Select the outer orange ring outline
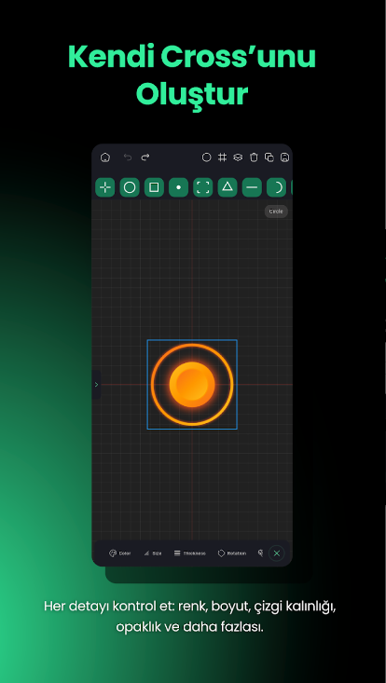This screenshot has width=386, height=683. (x=192, y=347)
